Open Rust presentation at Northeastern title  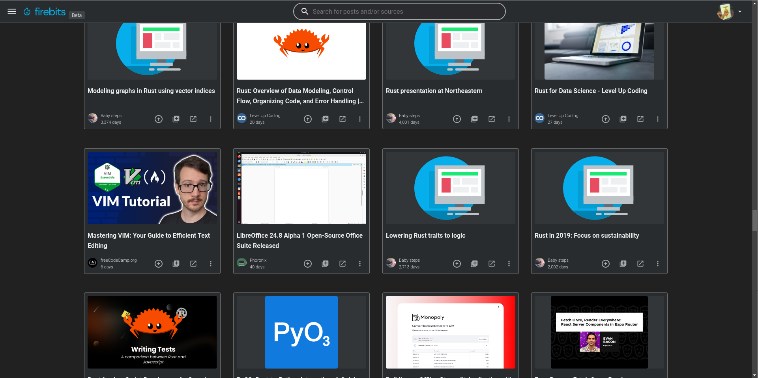coord(434,91)
